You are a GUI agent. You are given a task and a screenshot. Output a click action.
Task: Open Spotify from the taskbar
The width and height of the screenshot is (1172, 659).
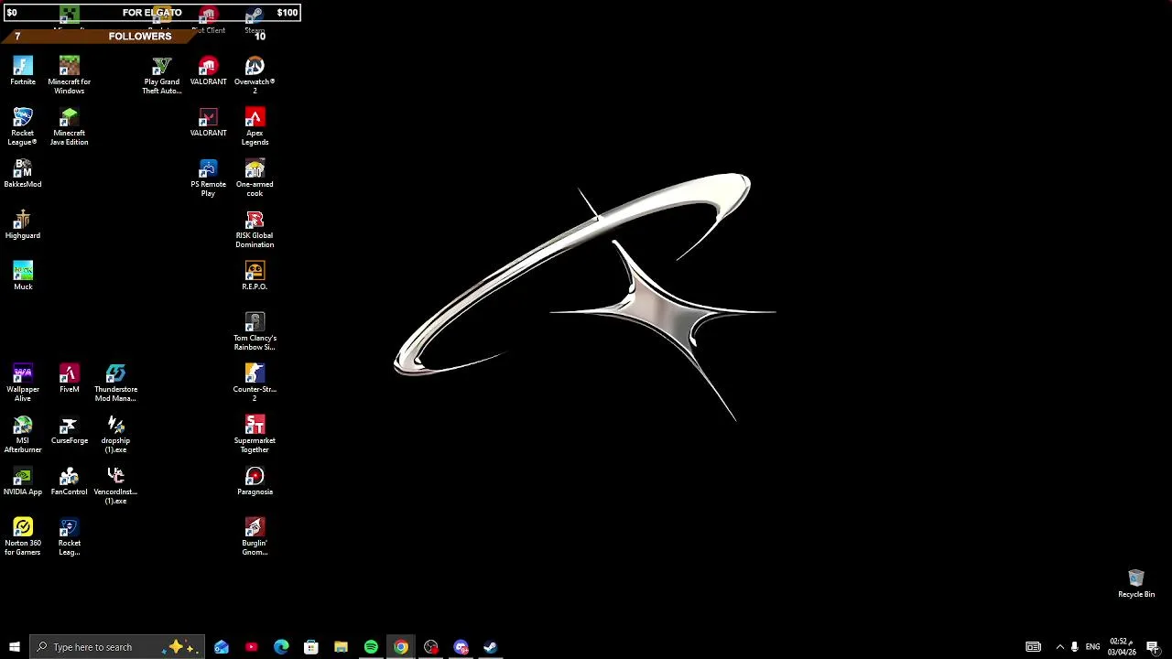coord(371,647)
